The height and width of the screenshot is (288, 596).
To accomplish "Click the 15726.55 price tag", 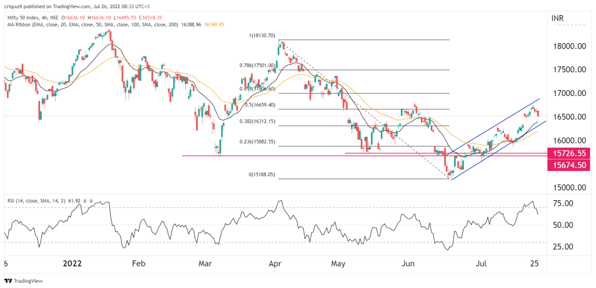I will click(x=569, y=154).
